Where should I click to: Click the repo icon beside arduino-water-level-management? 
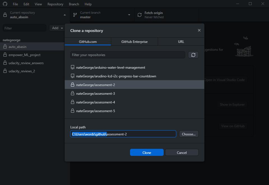click(x=72, y=67)
